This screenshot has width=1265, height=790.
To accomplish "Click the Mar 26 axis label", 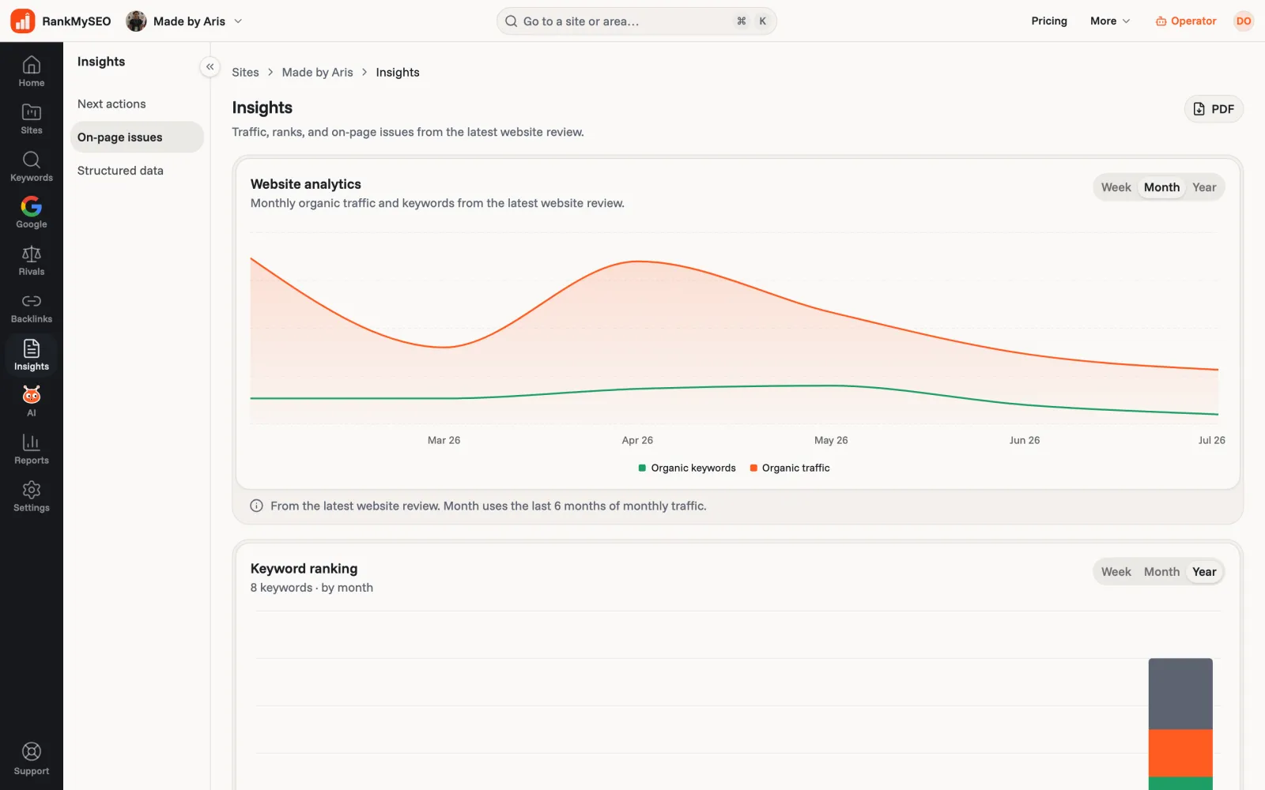I will pyautogui.click(x=444, y=440).
